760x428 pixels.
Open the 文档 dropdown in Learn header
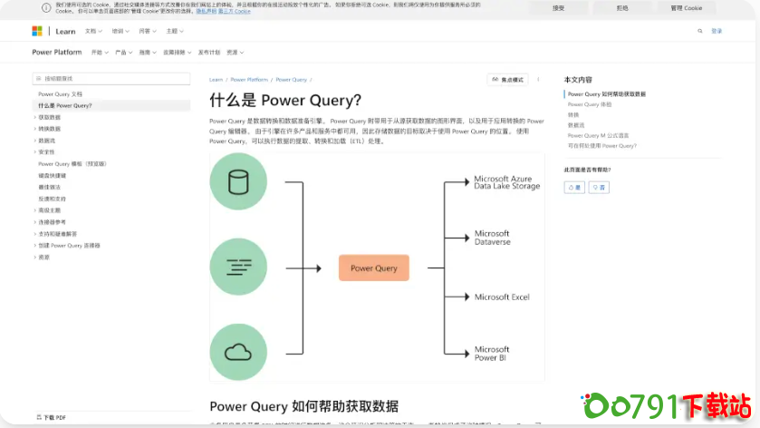click(x=91, y=31)
